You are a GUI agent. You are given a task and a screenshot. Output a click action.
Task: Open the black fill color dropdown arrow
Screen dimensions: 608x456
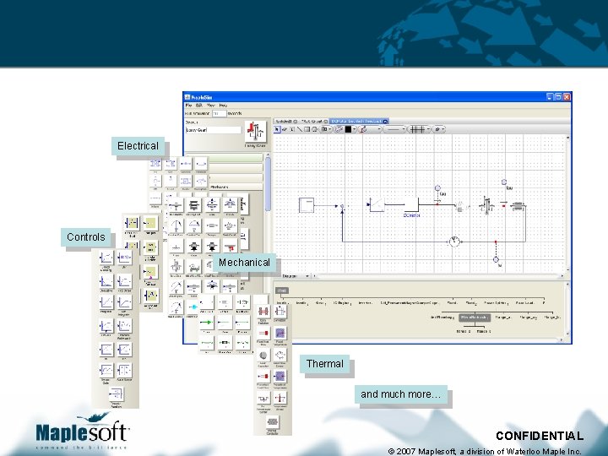click(355, 129)
